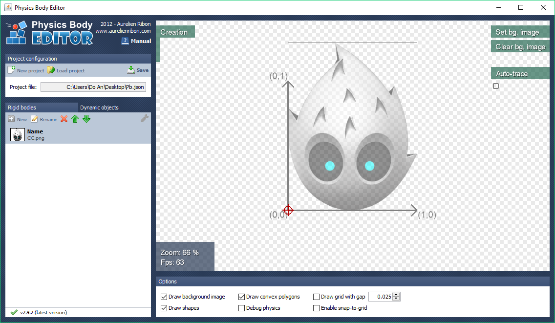
Task: Click the v2.9.2 latest version status text
Action: coord(43,312)
